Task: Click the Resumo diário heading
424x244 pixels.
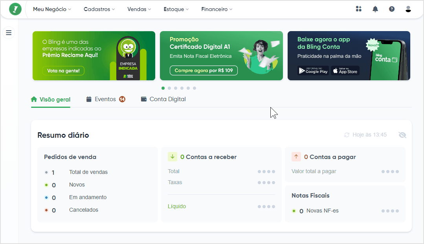Action: tap(63, 135)
